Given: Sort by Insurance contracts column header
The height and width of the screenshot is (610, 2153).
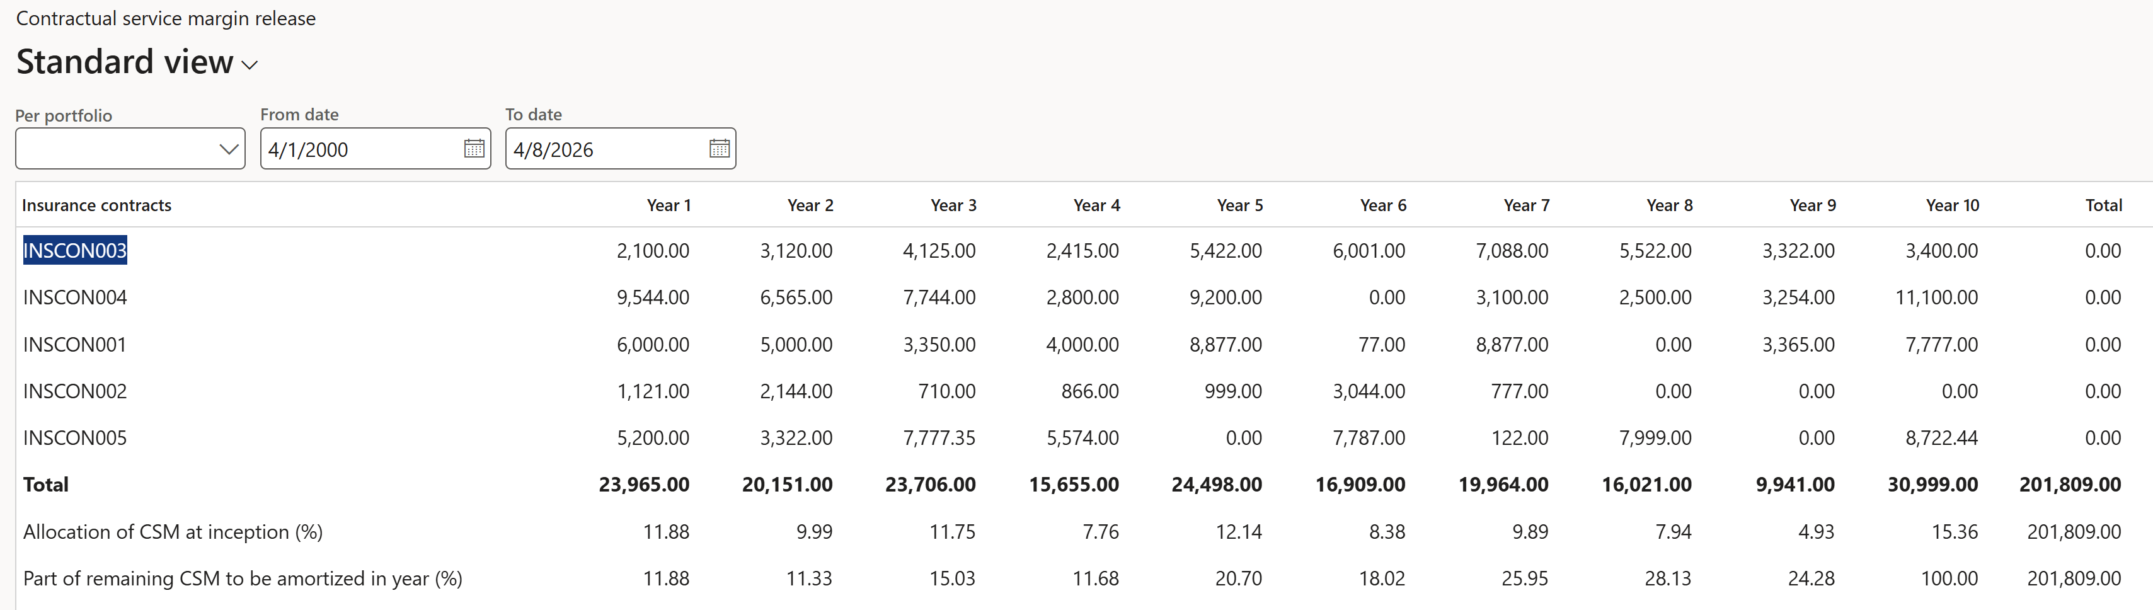Looking at the screenshot, I should coord(96,205).
